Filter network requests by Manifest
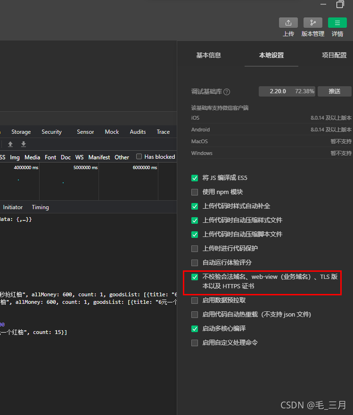This screenshot has width=353, height=415. pos(99,157)
